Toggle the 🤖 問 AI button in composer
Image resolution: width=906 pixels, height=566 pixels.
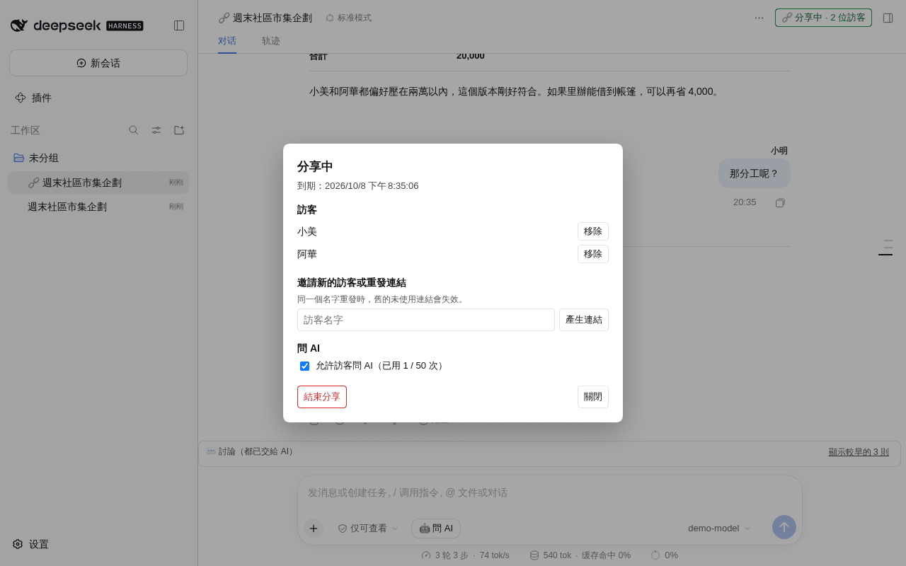[x=436, y=529]
